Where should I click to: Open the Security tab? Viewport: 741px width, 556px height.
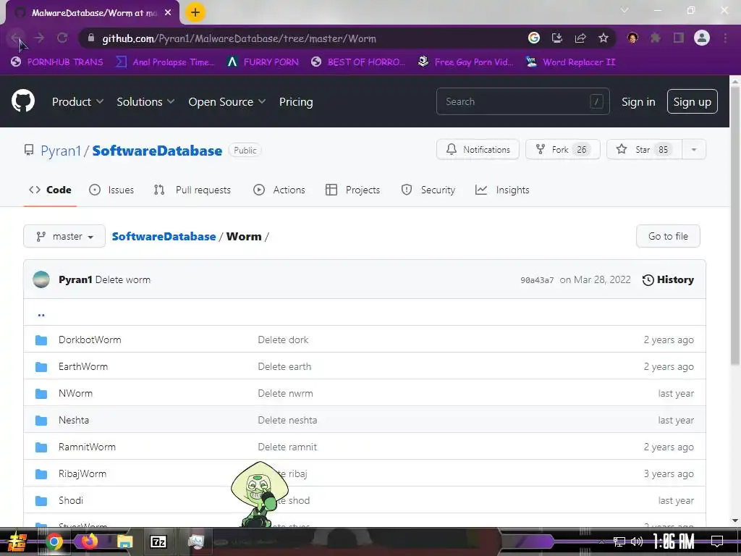[x=428, y=190]
